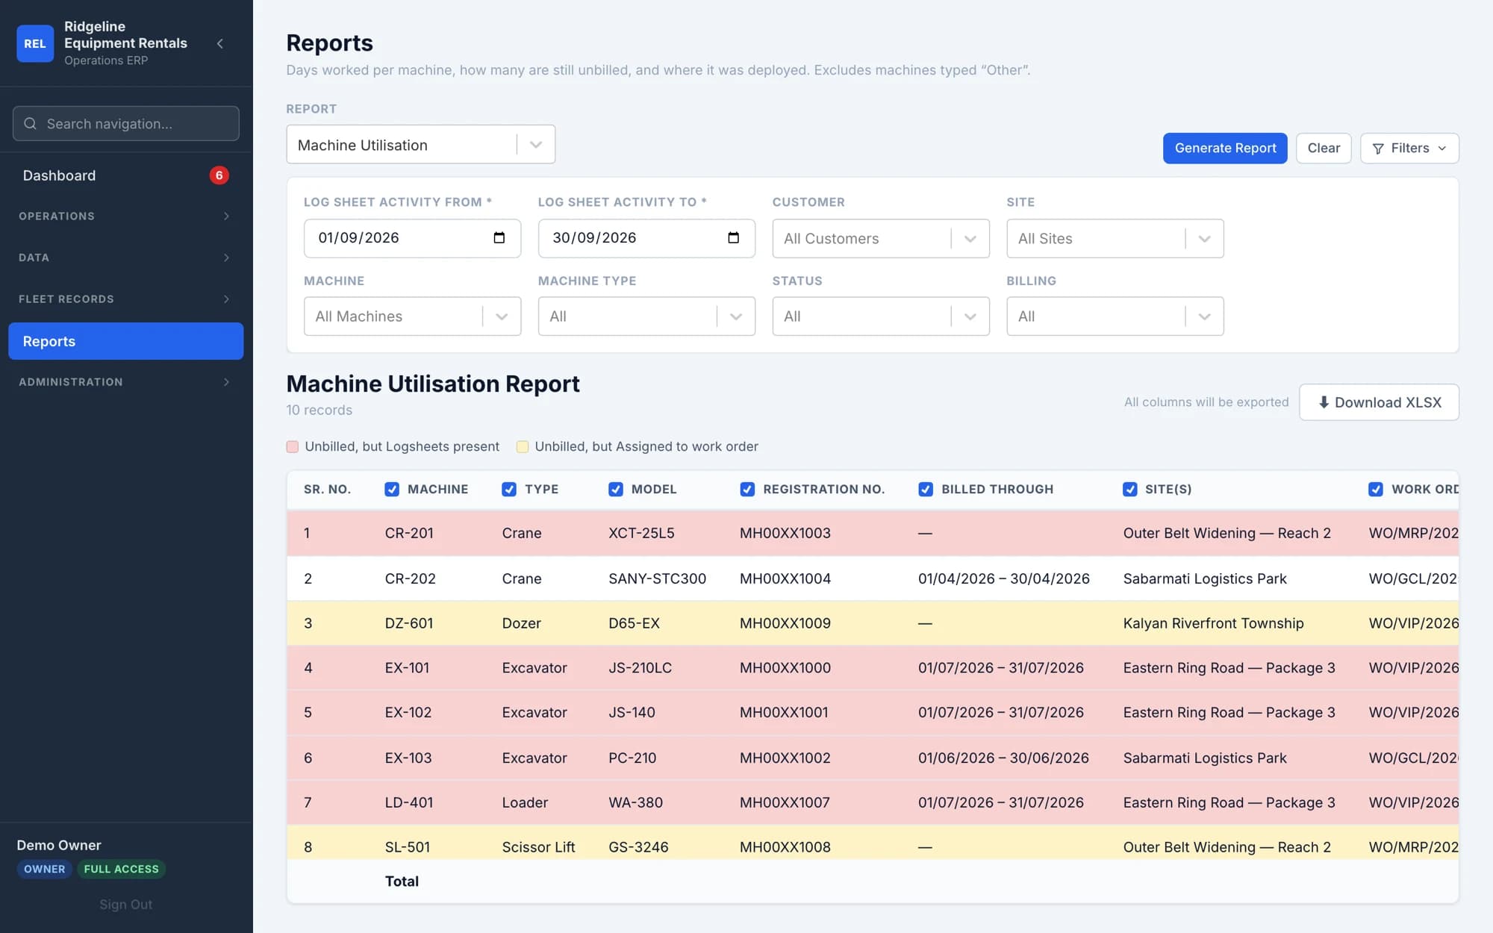The image size is (1493, 933).
Task: Click Sign Out
Action: pos(125,905)
